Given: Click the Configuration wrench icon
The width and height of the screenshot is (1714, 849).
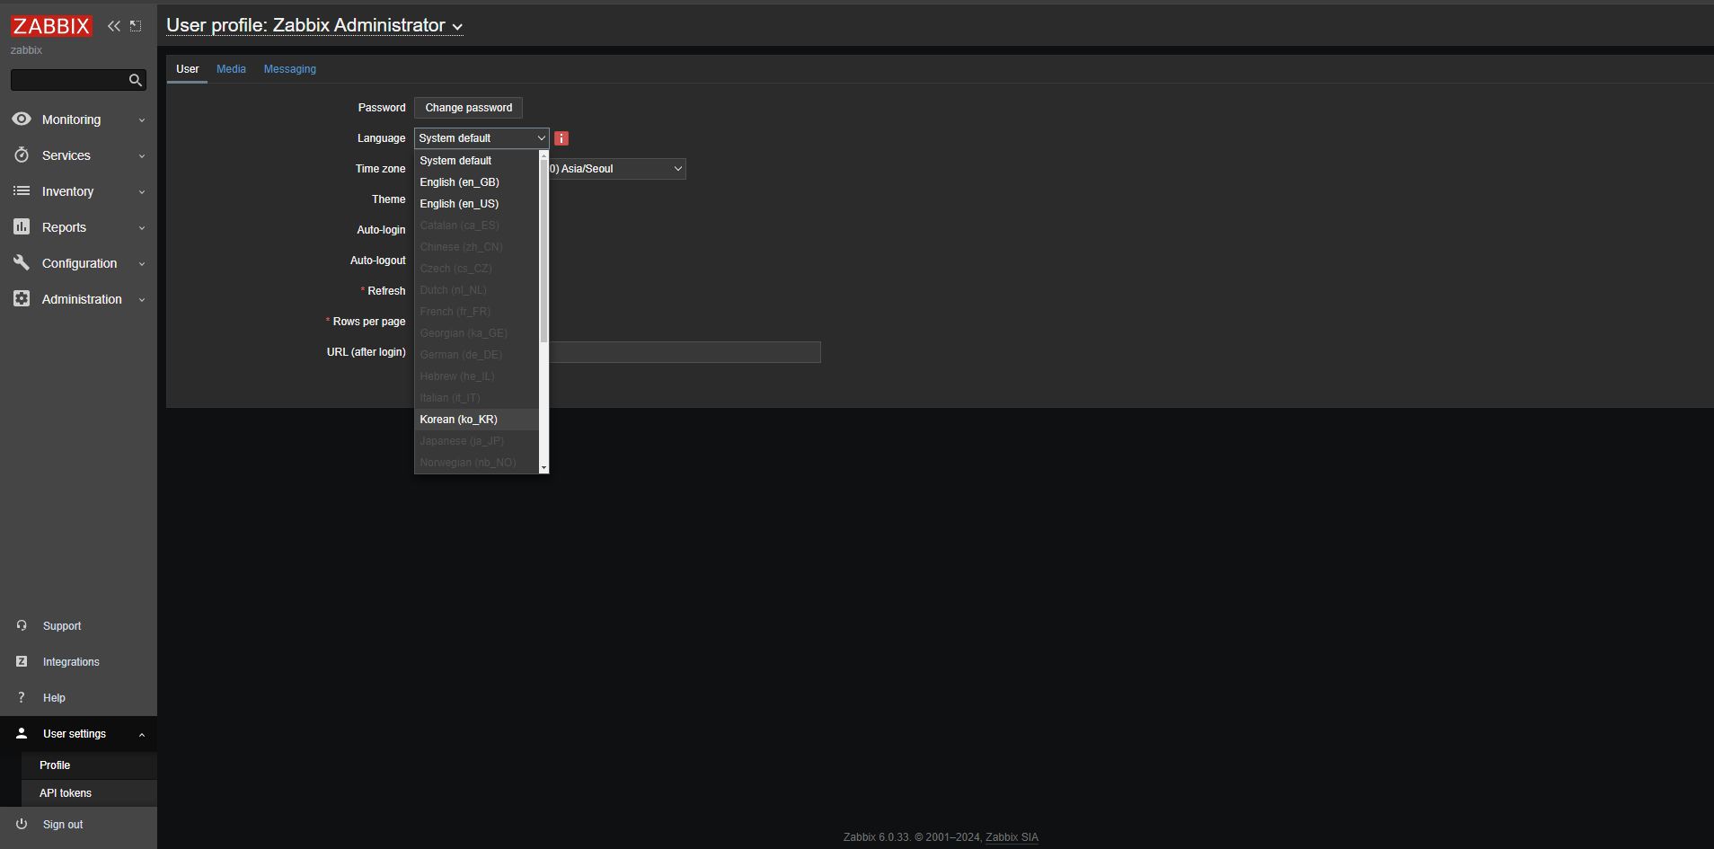Looking at the screenshot, I should [22, 262].
